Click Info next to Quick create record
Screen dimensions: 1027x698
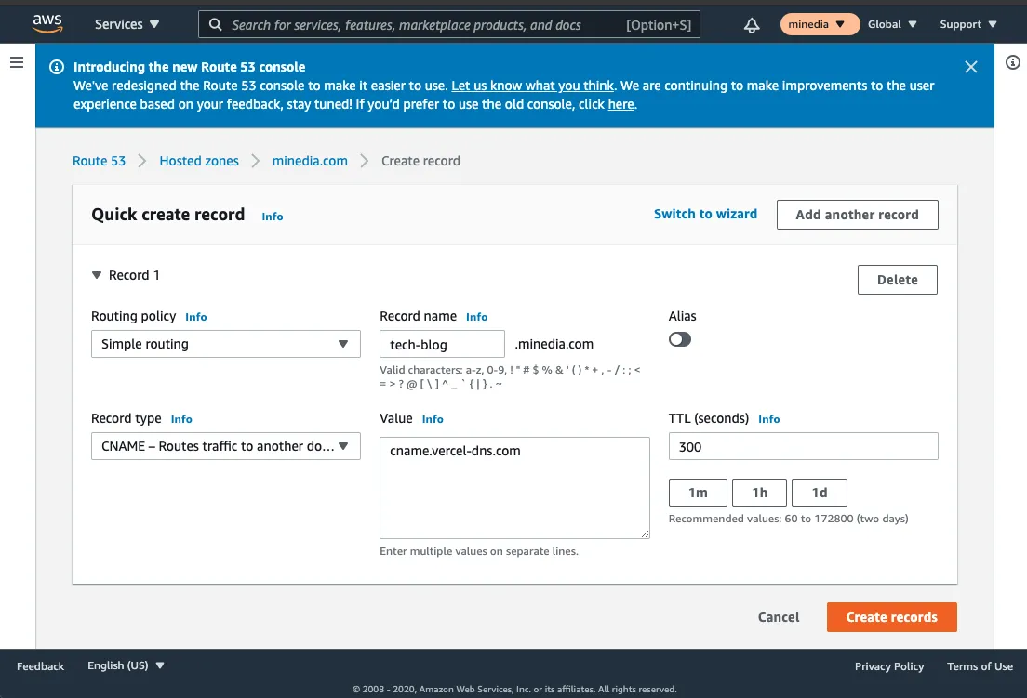[x=272, y=217]
